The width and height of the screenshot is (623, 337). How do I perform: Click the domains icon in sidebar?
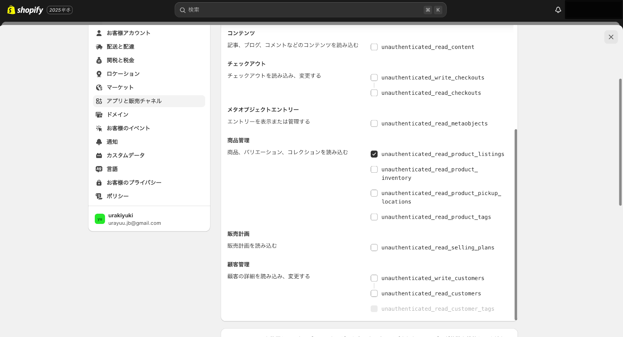click(x=99, y=115)
